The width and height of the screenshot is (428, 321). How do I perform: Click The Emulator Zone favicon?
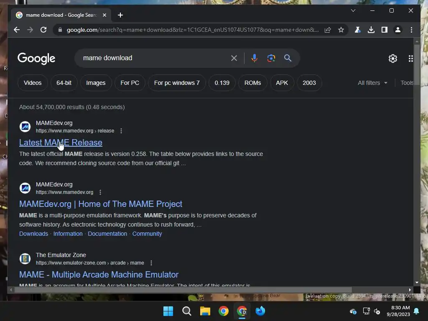click(25, 258)
